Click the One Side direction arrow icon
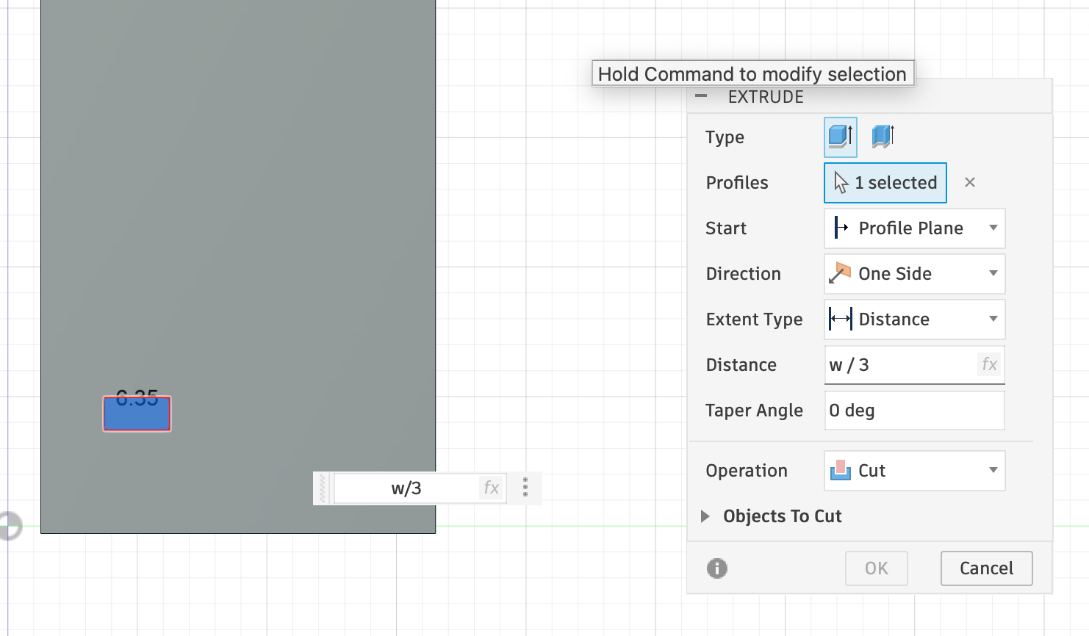This screenshot has height=636, width=1089. (841, 273)
